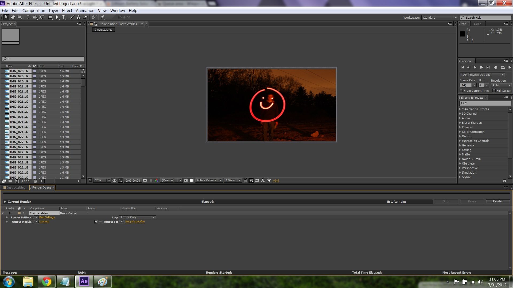Click the Render button
This screenshot has width=513, height=288.
click(498, 201)
